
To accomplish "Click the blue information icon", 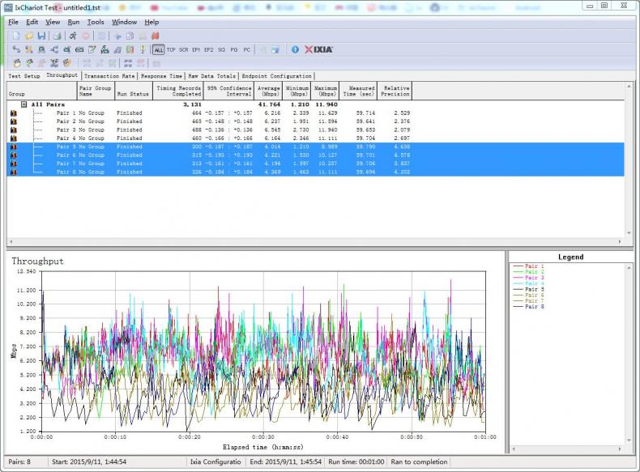I will pyautogui.click(x=295, y=49).
